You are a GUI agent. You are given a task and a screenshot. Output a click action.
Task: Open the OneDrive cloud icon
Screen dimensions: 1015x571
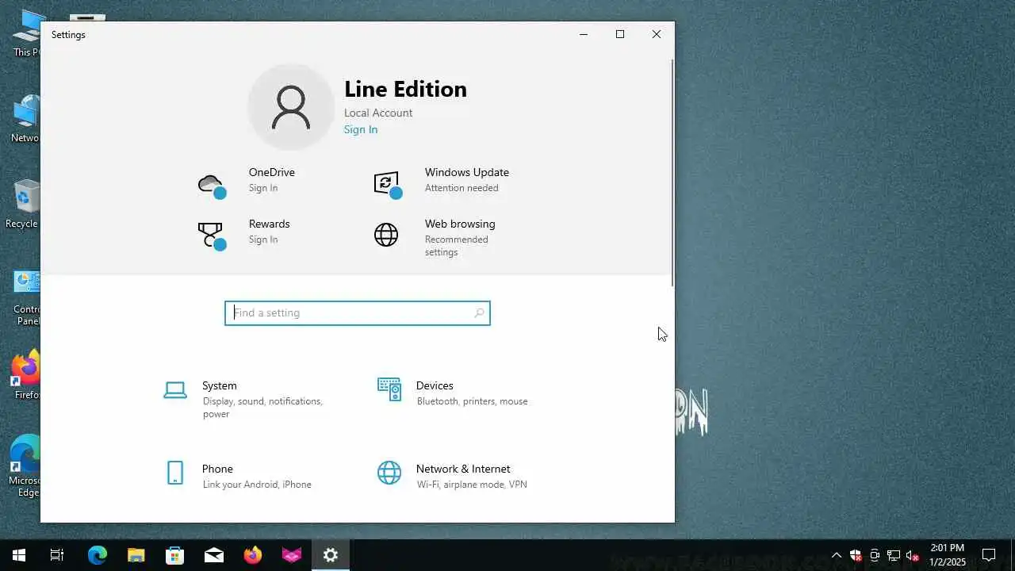[212, 186]
